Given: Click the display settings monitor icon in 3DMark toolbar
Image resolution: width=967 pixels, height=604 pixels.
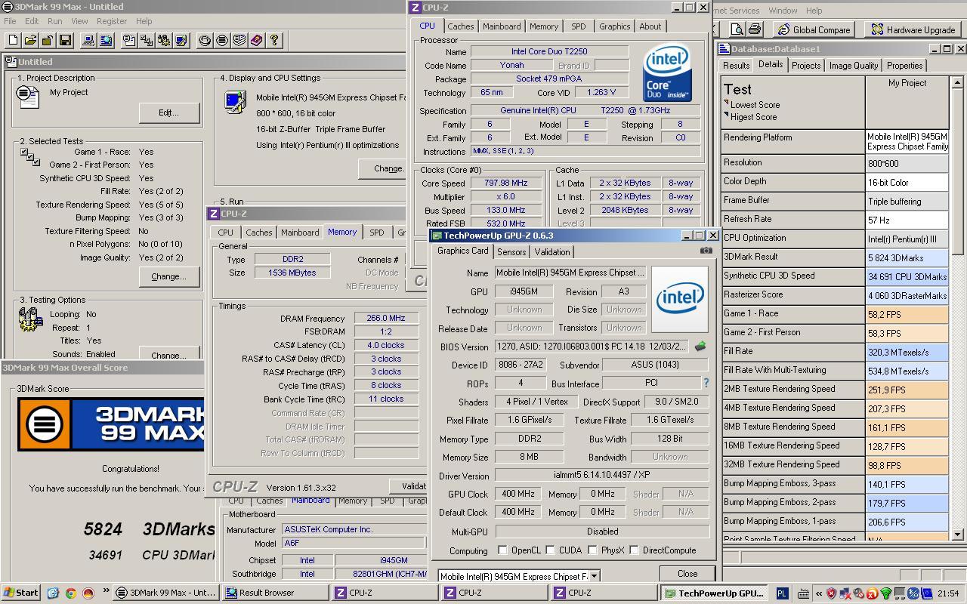Looking at the screenshot, I should click(181, 40).
